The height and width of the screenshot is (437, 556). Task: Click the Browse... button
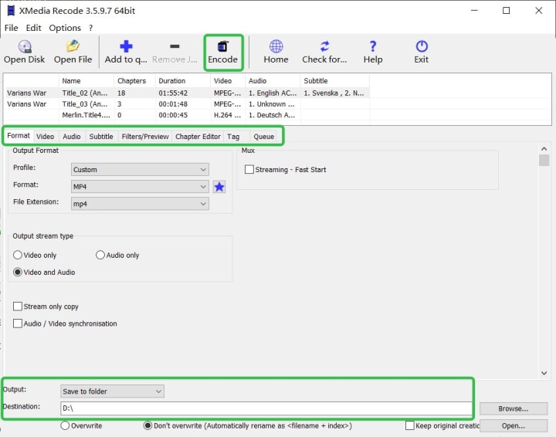coord(513,408)
